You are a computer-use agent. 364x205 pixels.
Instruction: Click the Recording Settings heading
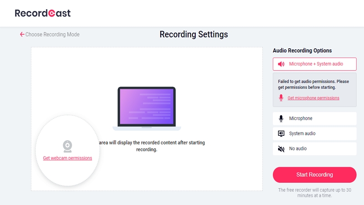(x=193, y=35)
